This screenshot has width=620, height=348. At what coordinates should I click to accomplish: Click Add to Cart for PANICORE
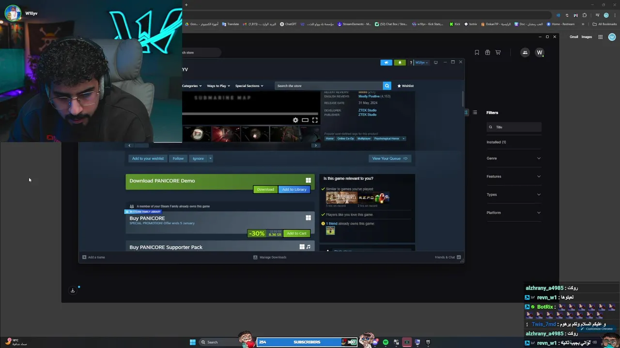coord(296,233)
